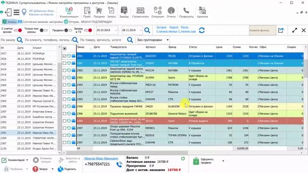Image resolution: width=308 pixels, height=173 pixels.
Task: Sort by the Артикул column header
Action: click(x=151, y=47)
